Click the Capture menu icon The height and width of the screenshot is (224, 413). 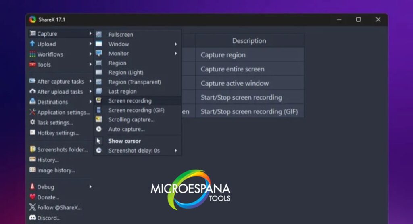[x=32, y=33]
